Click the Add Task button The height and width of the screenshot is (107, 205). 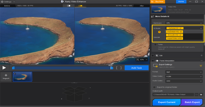pos(137,68)
